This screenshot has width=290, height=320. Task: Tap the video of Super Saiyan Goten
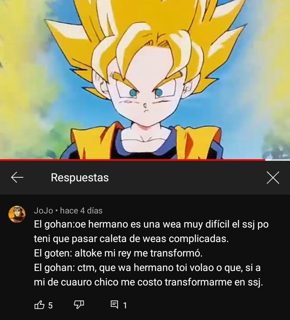click(145, 79)
